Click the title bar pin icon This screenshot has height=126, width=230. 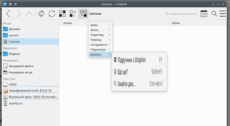(16, 4)
